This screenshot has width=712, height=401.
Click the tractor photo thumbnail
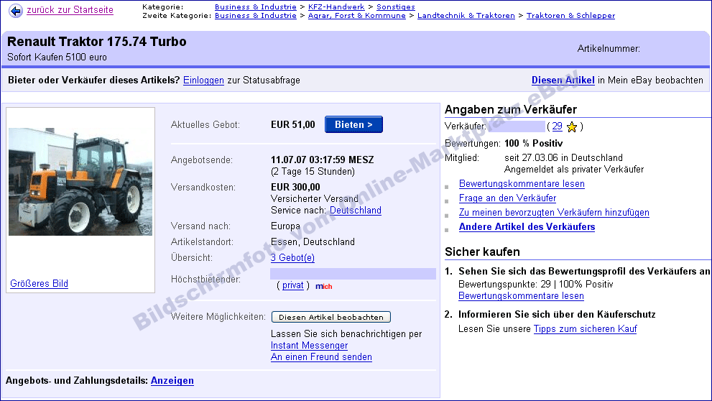tap(80, 182)
